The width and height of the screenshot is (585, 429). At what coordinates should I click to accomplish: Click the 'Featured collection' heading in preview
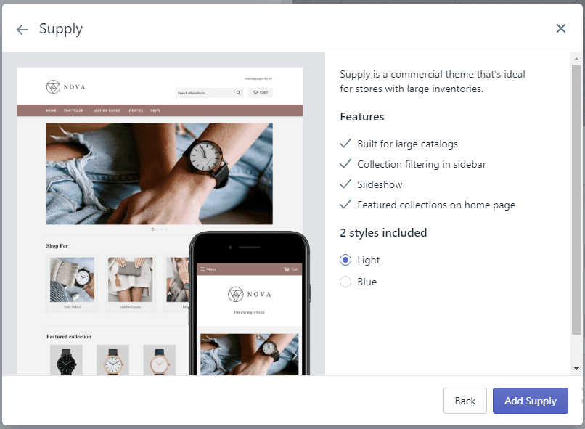click(69, 337)
